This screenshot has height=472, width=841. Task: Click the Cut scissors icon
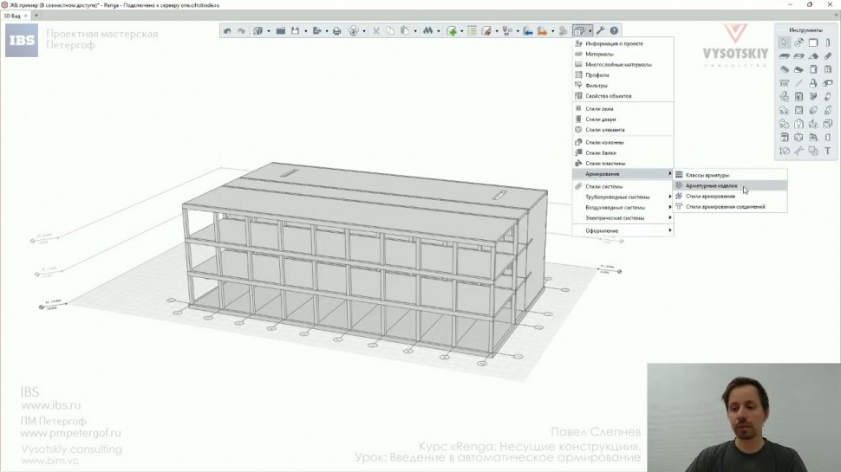coord(376,31)
